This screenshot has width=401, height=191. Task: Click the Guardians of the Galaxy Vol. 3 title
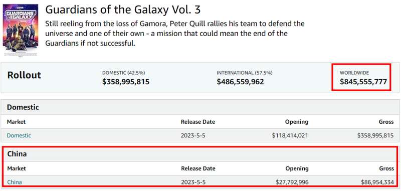[123, 10]
